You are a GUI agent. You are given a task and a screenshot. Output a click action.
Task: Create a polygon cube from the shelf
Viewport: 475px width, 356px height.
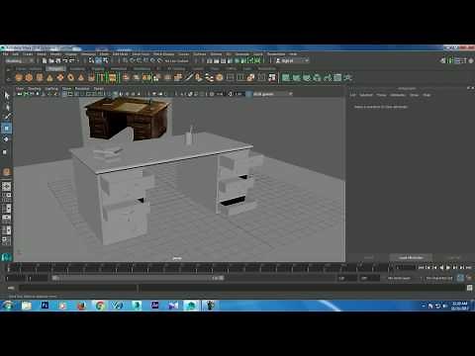29,78
